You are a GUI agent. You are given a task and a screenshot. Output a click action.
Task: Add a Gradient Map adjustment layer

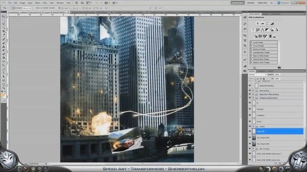pos(270,36)
